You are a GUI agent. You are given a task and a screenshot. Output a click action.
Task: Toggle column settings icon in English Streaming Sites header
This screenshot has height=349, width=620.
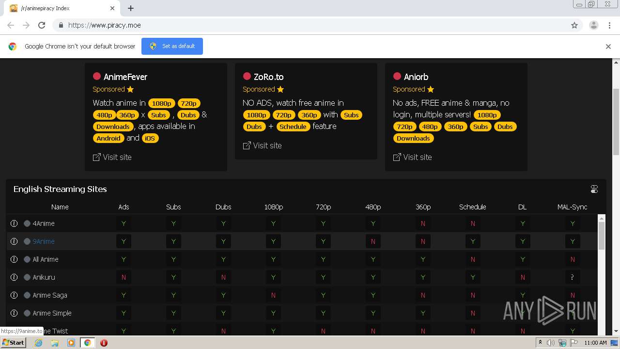click(594, 189)
